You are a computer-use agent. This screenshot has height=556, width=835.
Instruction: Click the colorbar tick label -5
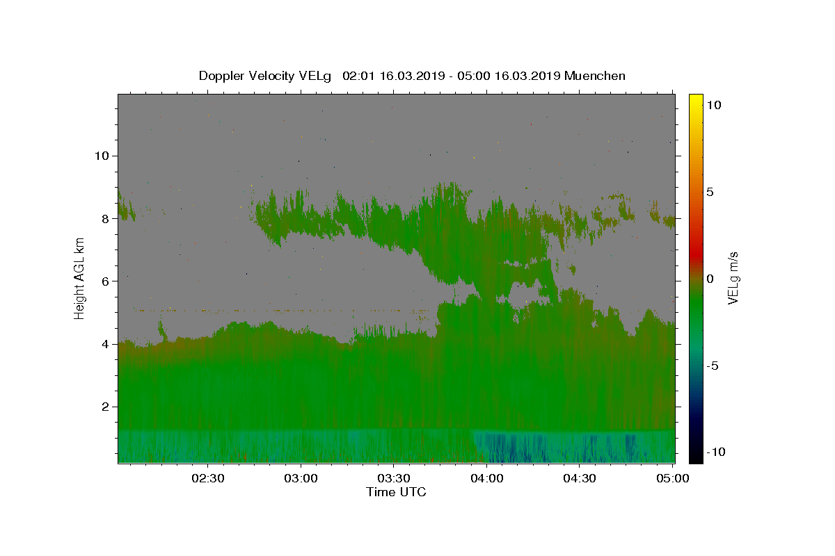(x=713, y=366)
